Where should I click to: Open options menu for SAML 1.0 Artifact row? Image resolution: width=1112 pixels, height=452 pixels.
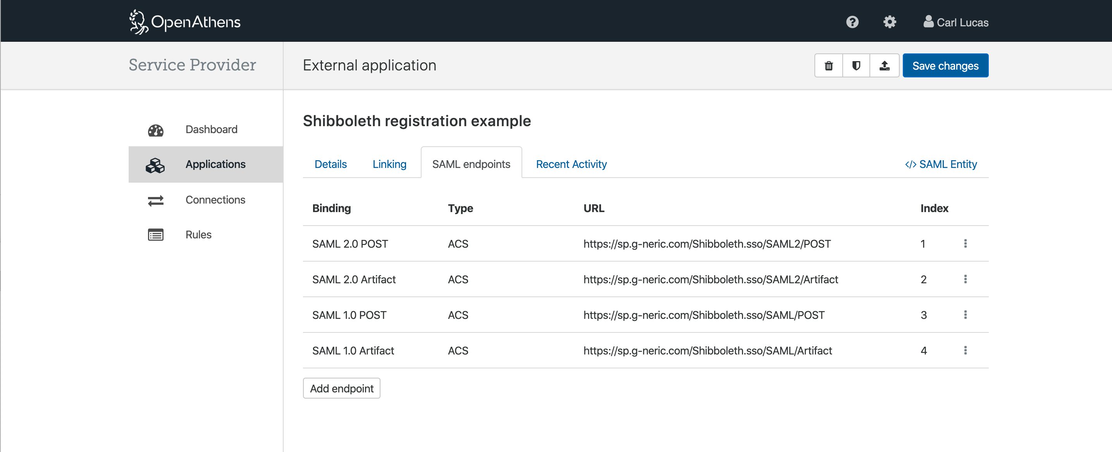coord(965,351)
